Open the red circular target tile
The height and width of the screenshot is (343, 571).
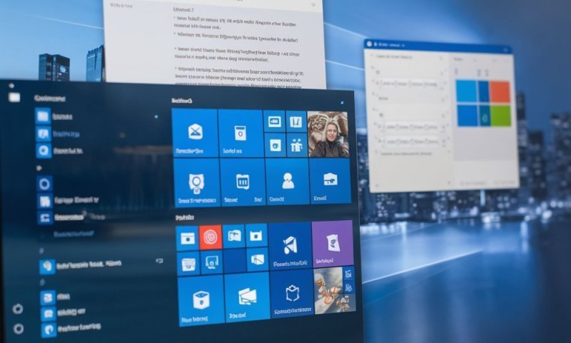(211, 237)
